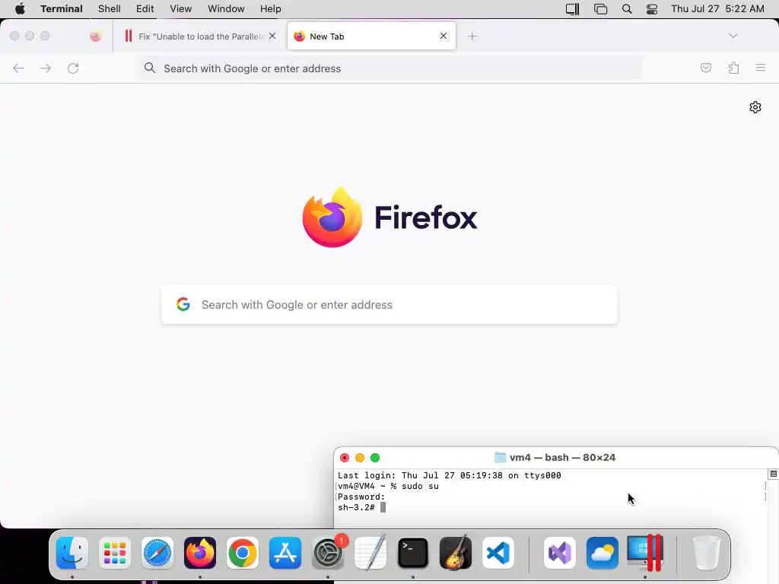Open the Firefox extensions button

[733, 68]
